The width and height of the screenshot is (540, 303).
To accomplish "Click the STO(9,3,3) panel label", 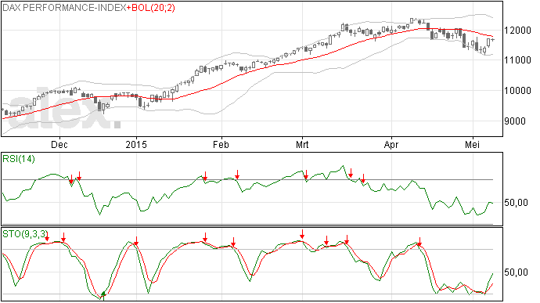I will (25, 234).
